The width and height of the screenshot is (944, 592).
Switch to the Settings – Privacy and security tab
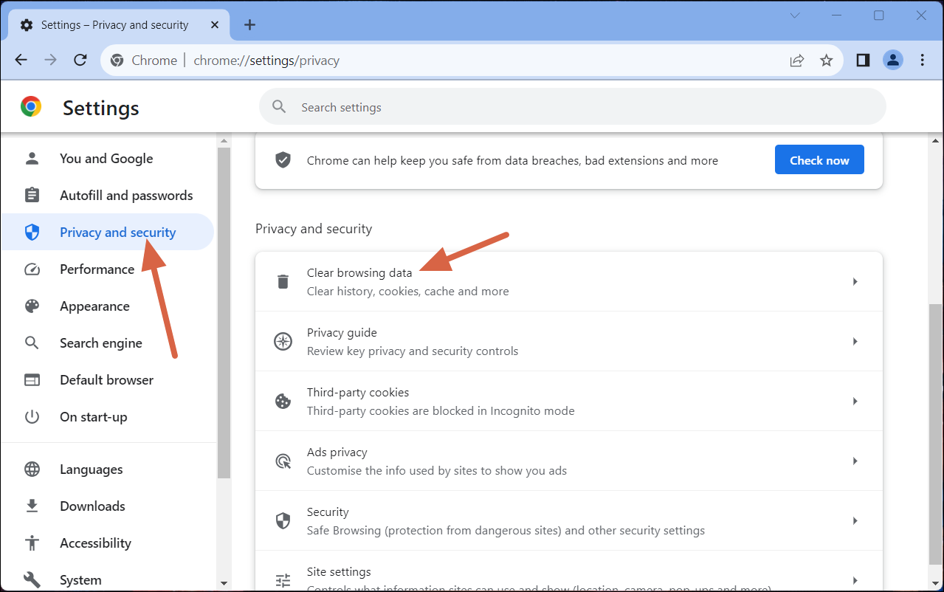point(114,24)
